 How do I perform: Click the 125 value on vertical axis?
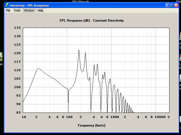[17, 45]
